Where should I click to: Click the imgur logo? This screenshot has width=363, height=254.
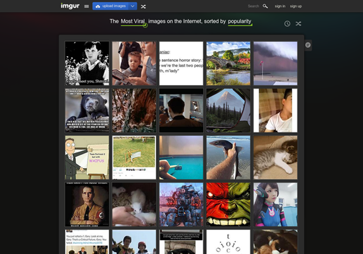click(x=70, y=6)
